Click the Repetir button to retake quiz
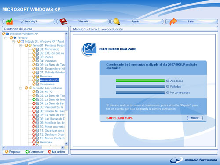The width and height of the screenshot is (220, 165). [195, 118]
